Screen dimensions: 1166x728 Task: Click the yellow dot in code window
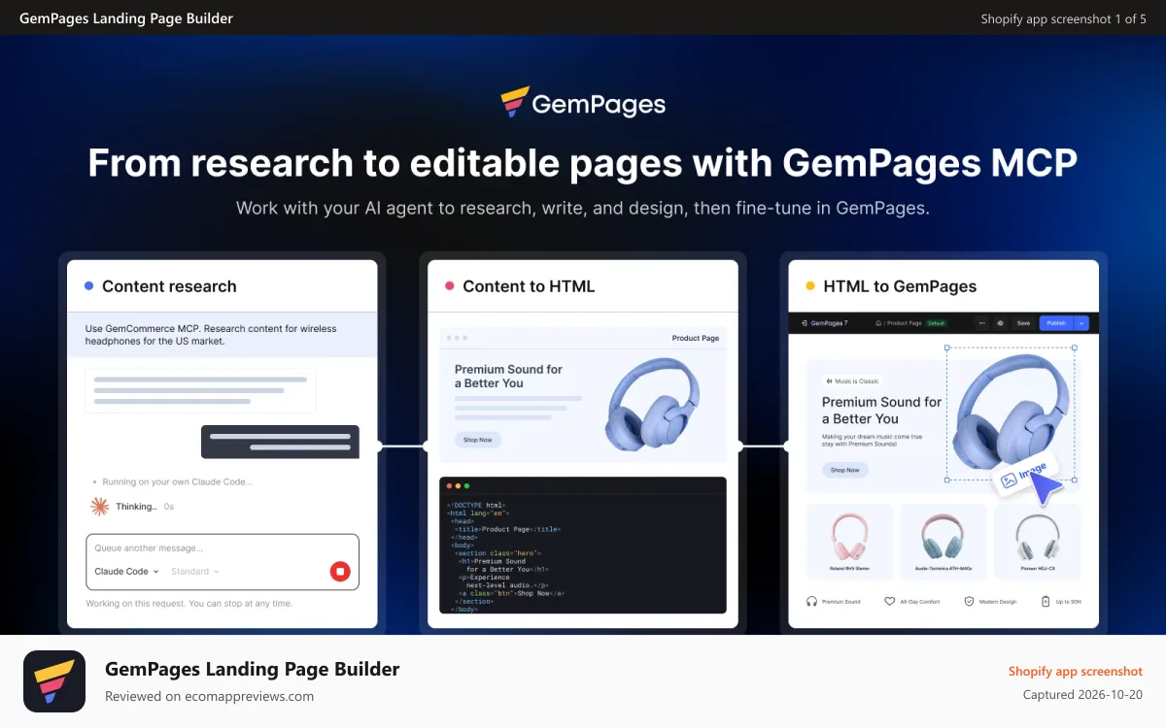tap(459, 486)
